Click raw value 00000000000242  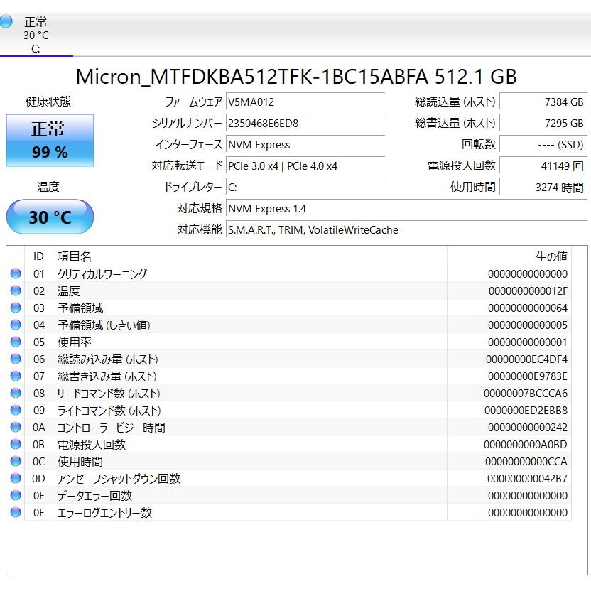pyautogui.click(x=528, y=428)
